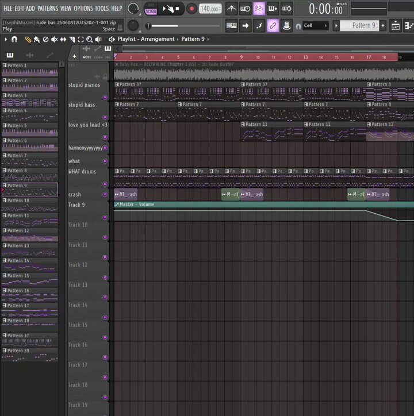Viewport: 414px width, 416px height.
Task: Select the paint brush tool in playlist toolbar
Action: tap(37, 40)
